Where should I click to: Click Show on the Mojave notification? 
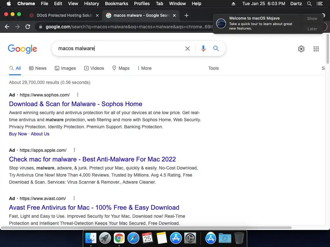pos(312,18)
